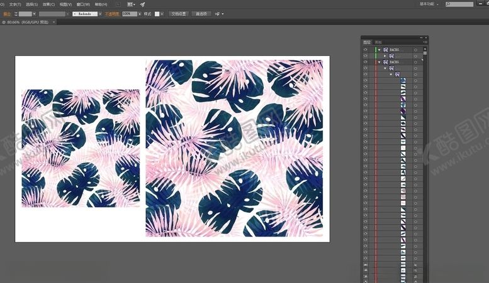
Task: Click the style swatch next to 样式
Action: click(157, 13)
